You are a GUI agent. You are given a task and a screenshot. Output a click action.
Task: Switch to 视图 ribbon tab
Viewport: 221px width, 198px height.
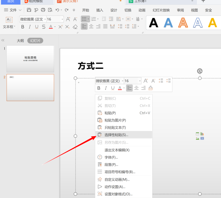[194, 10]
